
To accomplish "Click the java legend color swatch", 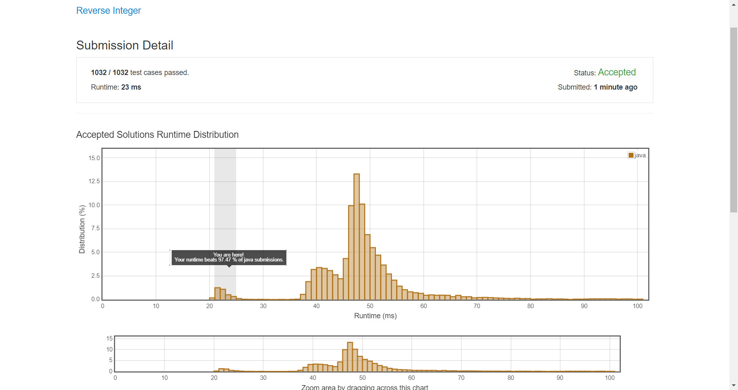I will point(631,155).
